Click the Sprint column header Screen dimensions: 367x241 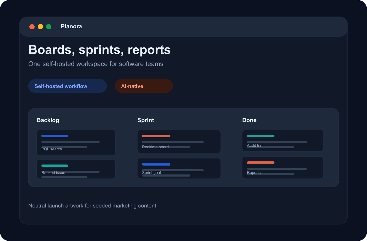(146, 120)
